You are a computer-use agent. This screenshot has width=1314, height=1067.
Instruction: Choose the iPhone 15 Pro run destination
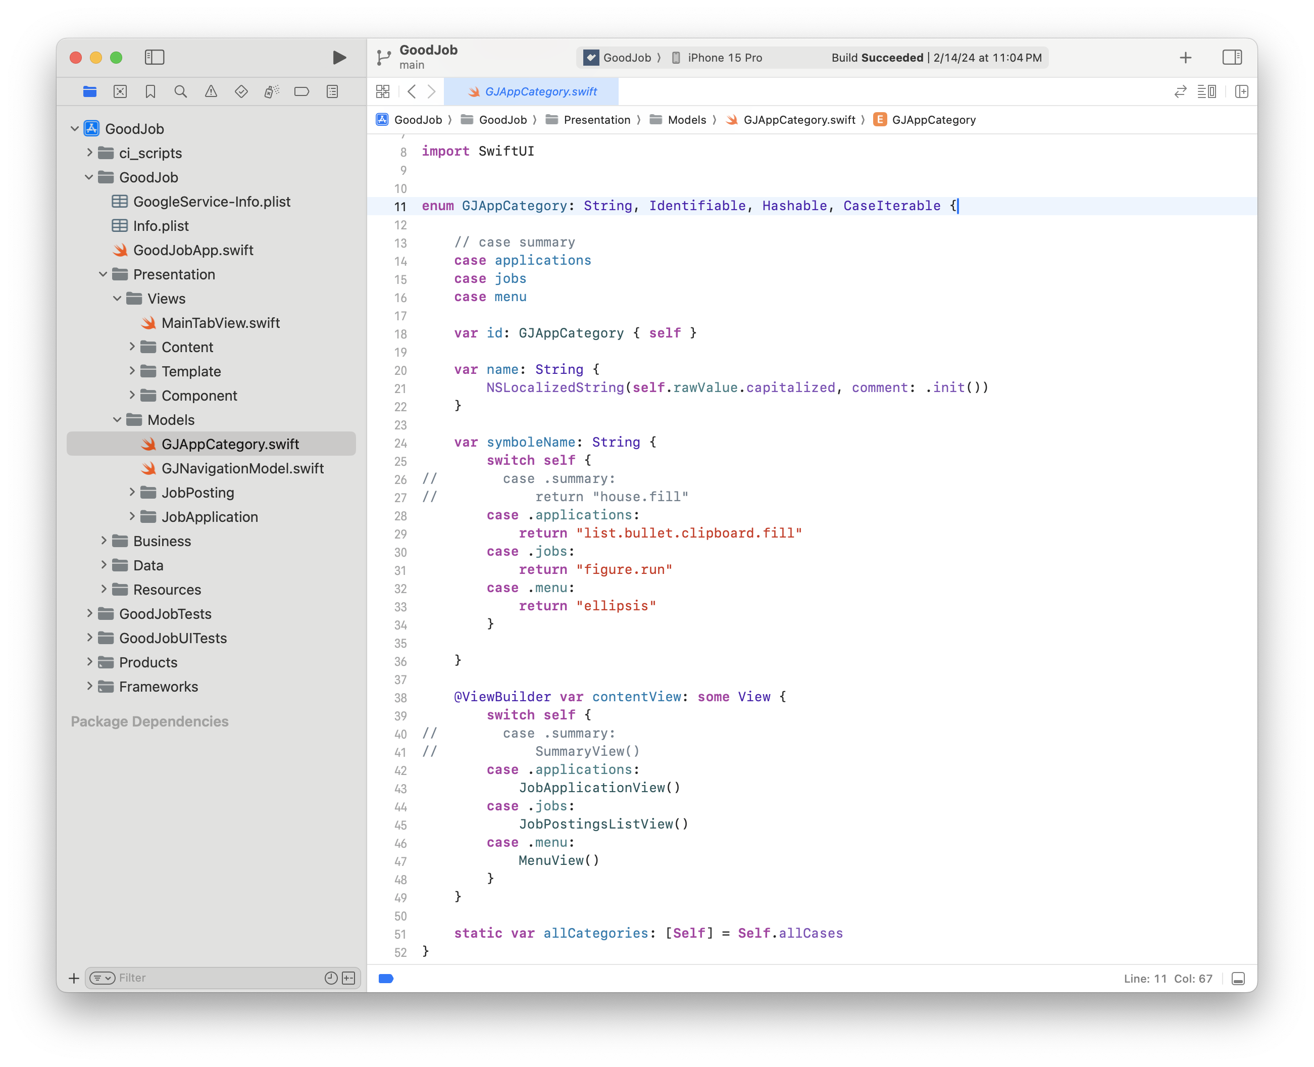[724, 58]
